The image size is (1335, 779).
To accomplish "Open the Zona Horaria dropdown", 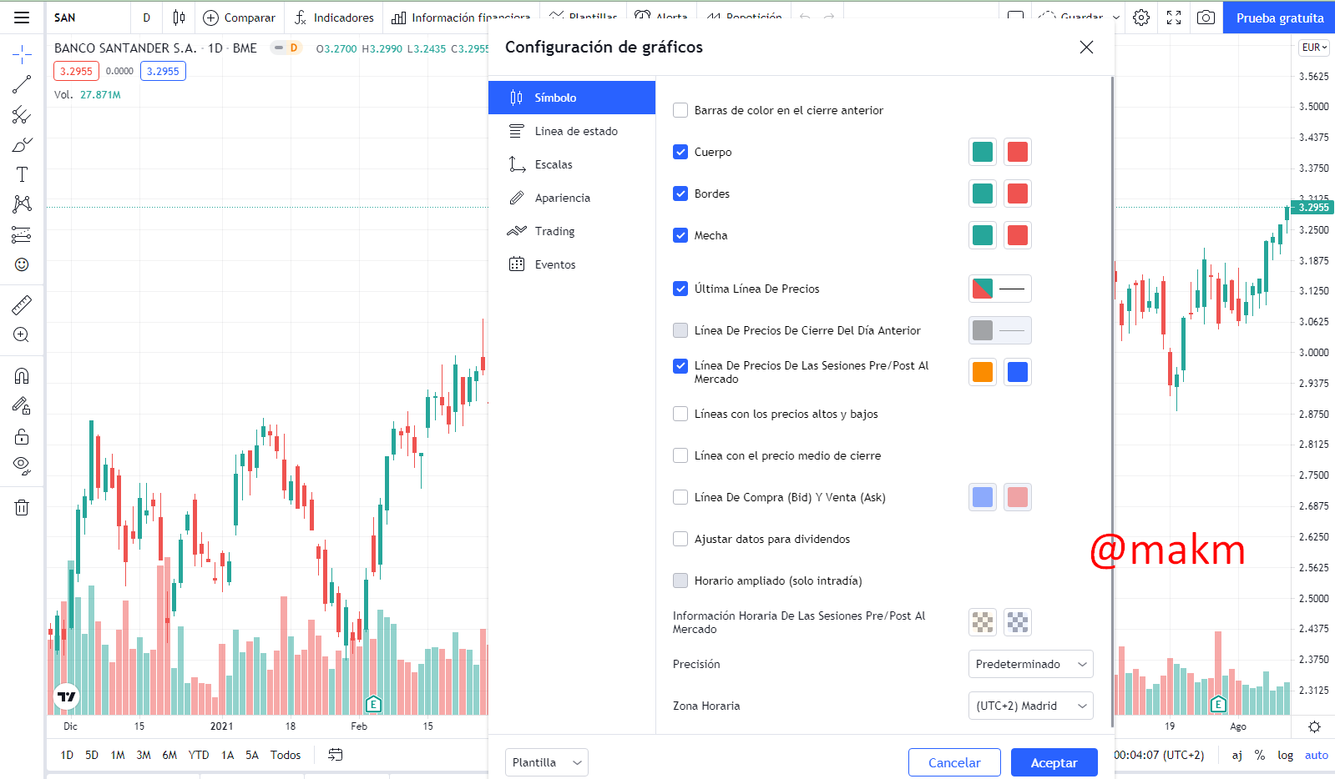I will (x=1030, y=706).
